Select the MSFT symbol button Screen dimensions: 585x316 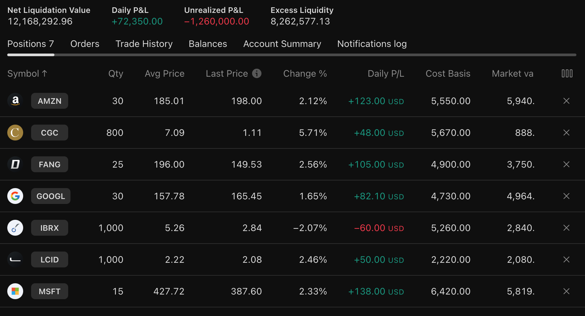pos(50,291)
